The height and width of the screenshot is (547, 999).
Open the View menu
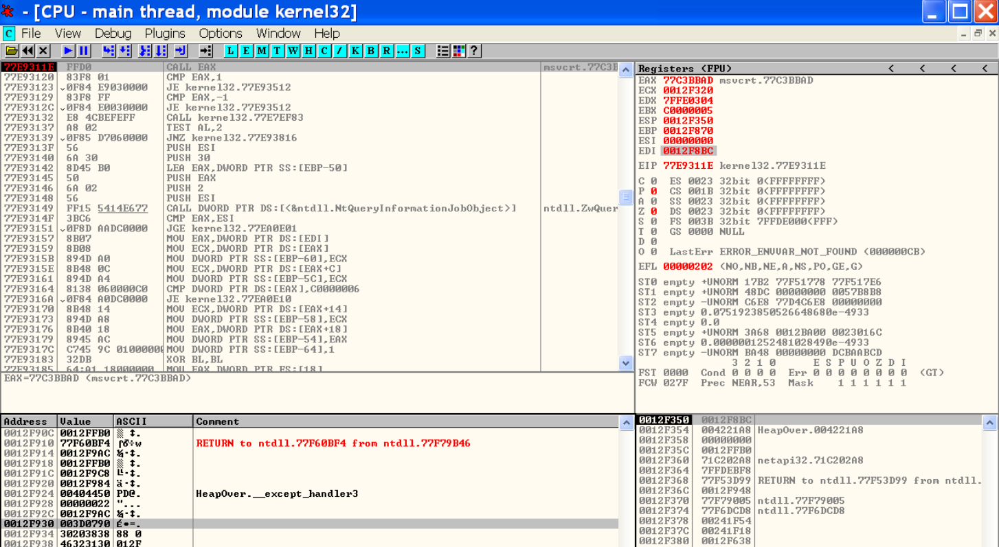pos(68,33)
